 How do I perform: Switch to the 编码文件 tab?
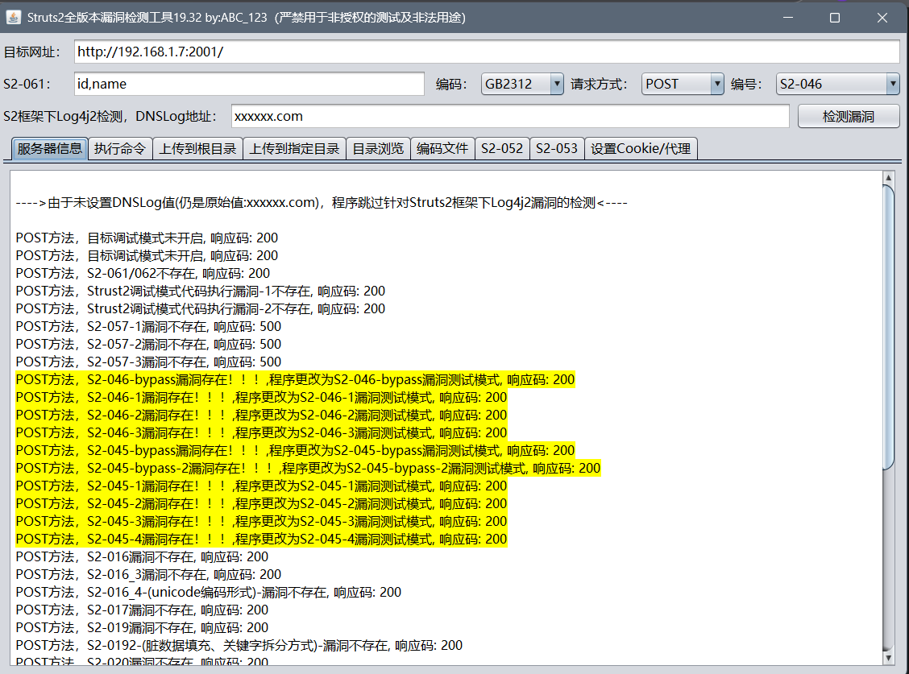(442, 149)
